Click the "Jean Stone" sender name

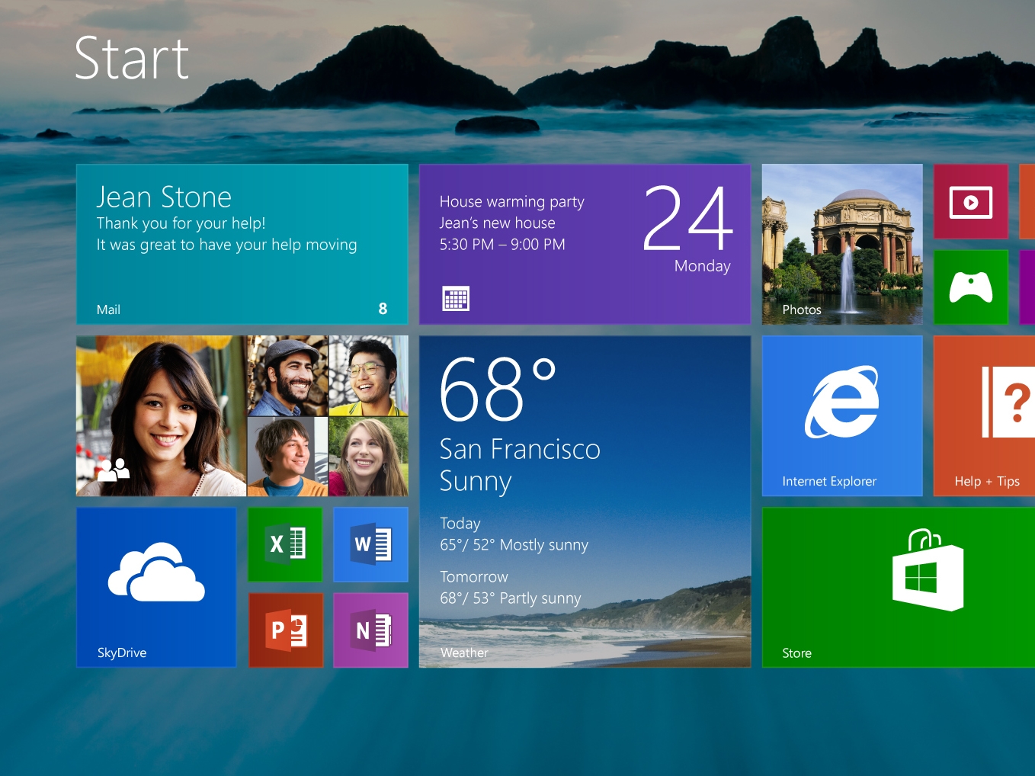164,197
